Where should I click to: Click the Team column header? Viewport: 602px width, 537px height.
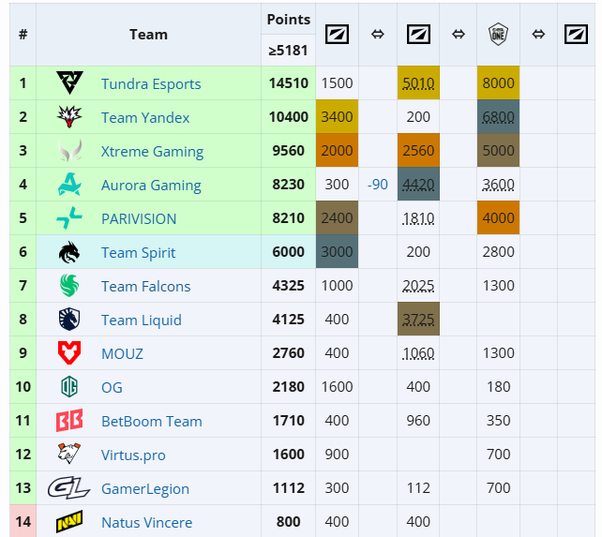[148, 35]
